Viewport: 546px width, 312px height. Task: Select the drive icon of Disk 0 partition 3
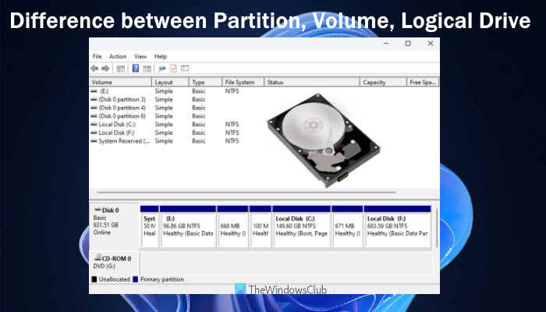94,99
